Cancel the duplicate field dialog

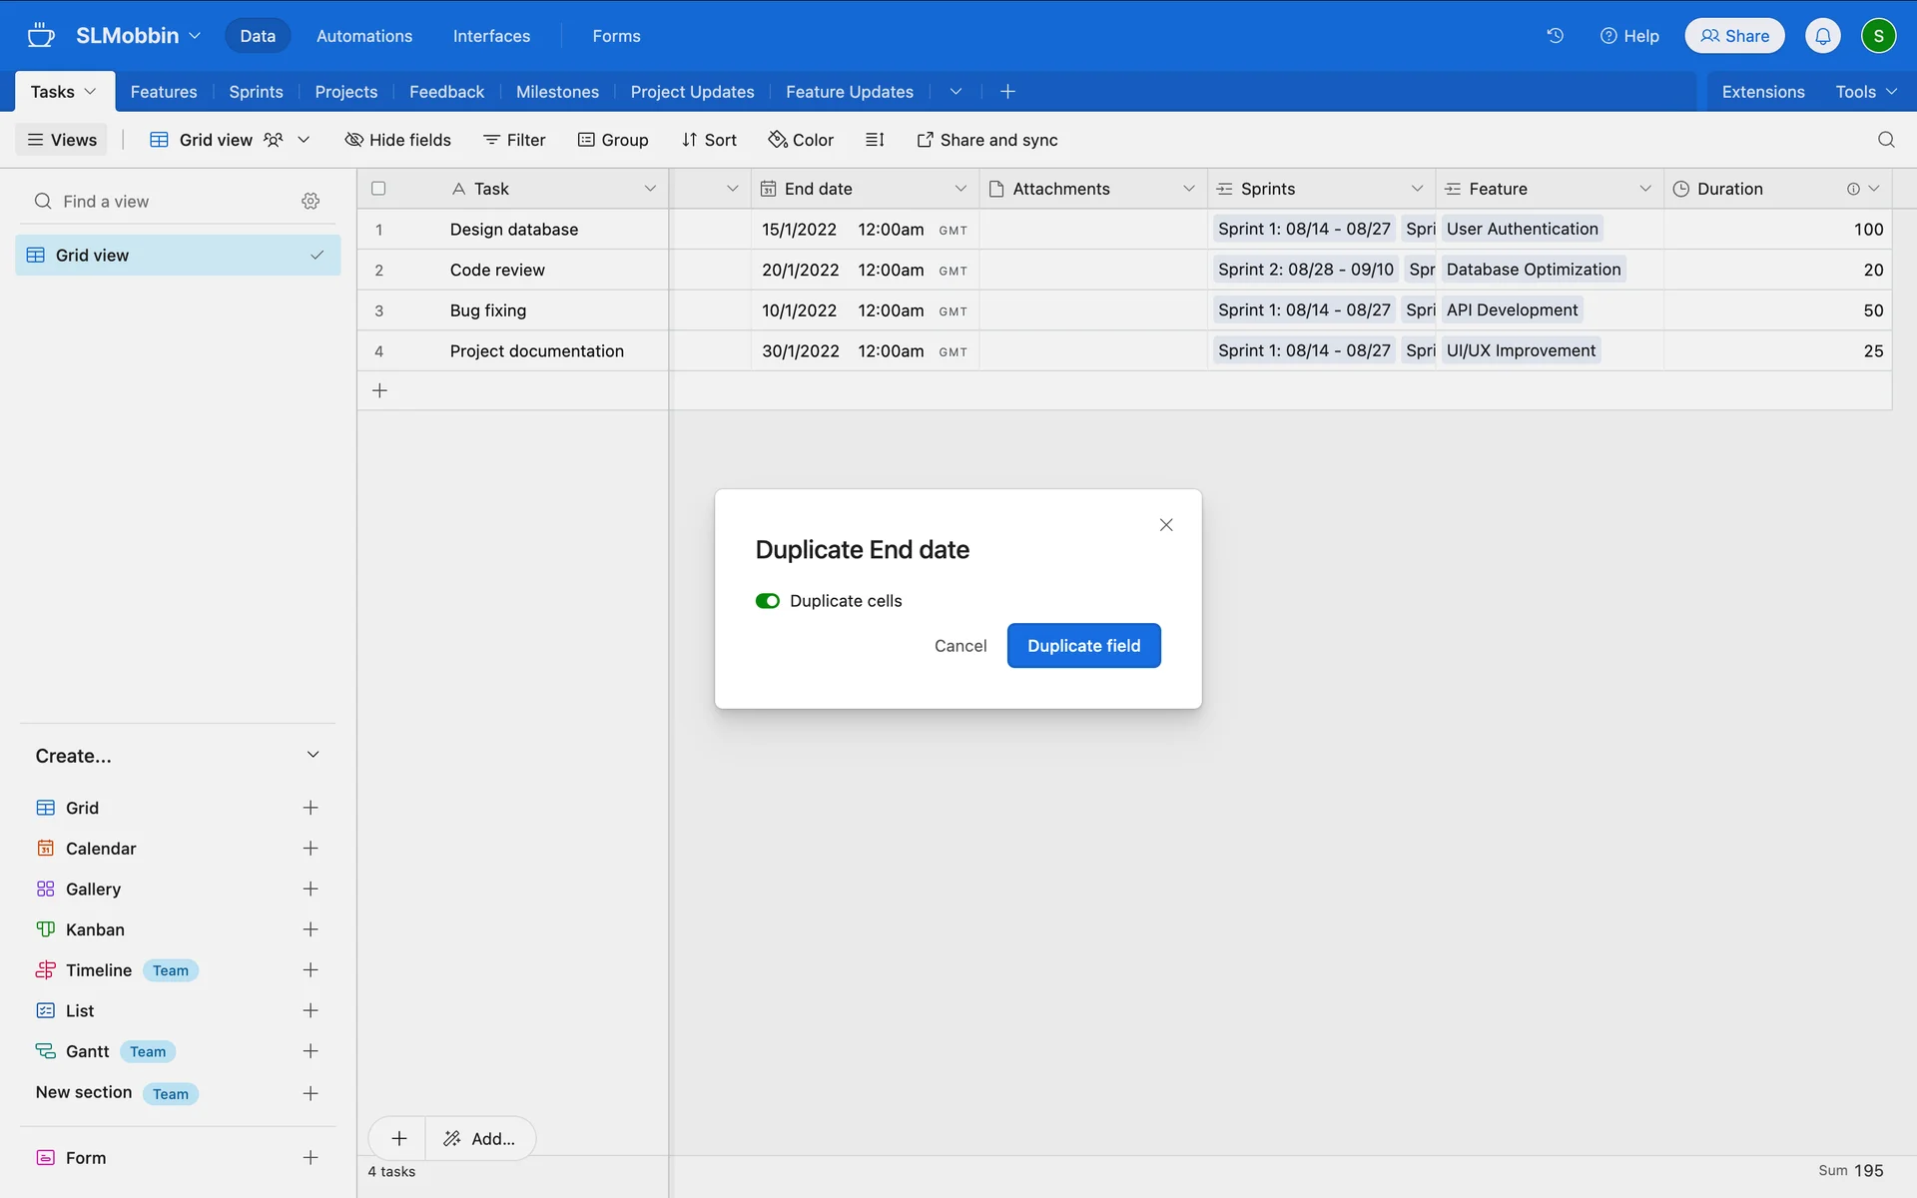959,646
